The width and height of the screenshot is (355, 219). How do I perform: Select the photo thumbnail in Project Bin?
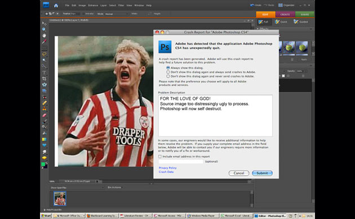[60, 198]
